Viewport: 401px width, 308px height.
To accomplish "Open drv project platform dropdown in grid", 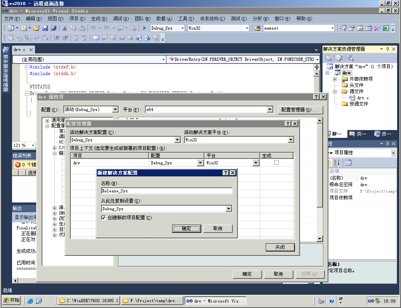I will point(256,163).
